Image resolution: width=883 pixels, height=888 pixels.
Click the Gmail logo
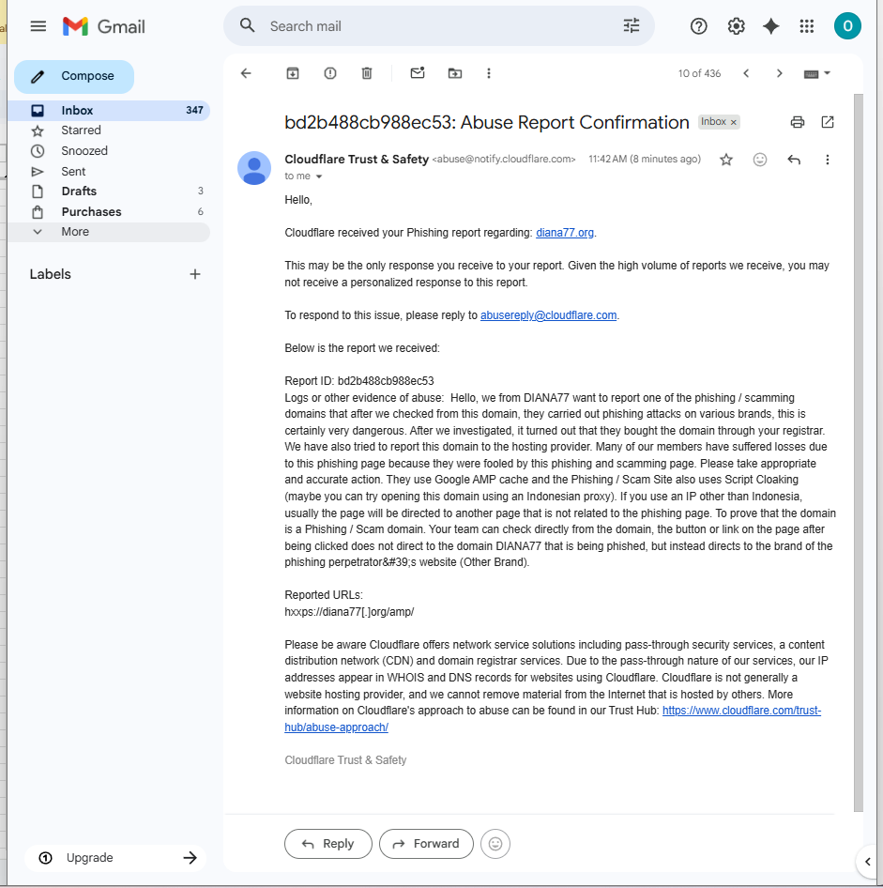click(104, 26)
